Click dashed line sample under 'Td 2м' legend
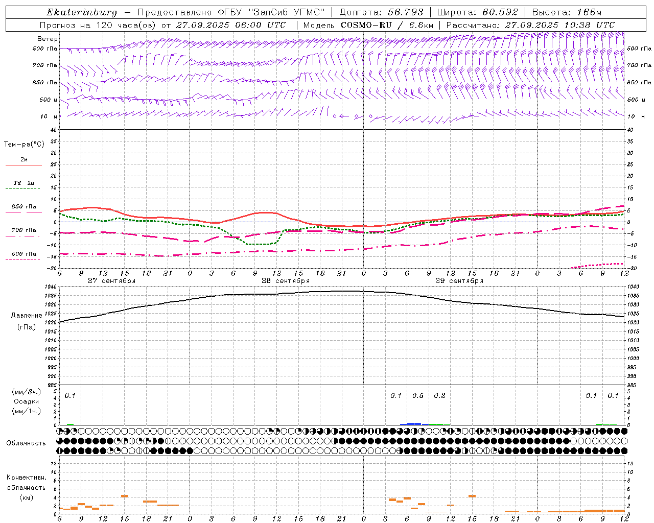Image resolution: width=654 pixels, height=523 pixels. pos(23,189)
